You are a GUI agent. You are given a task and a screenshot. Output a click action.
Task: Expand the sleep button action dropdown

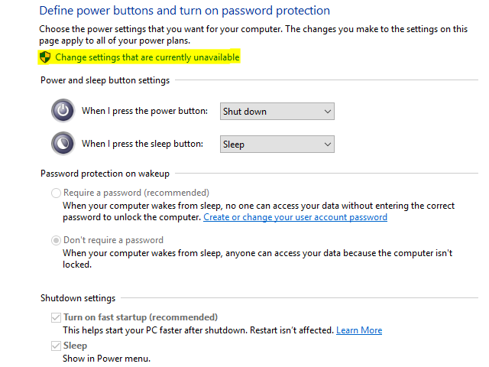point(277,144)
